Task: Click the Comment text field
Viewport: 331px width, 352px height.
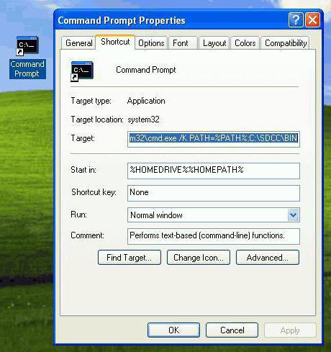Action: 214,236
